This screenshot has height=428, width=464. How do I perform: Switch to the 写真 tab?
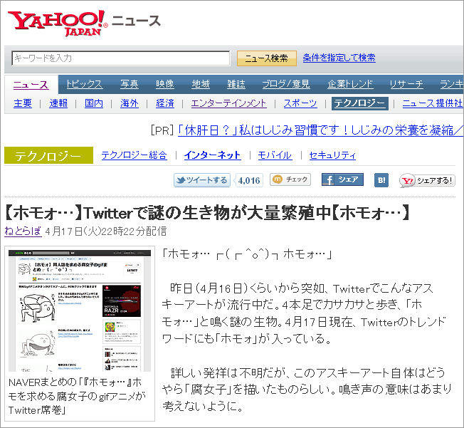coord(129,84)
